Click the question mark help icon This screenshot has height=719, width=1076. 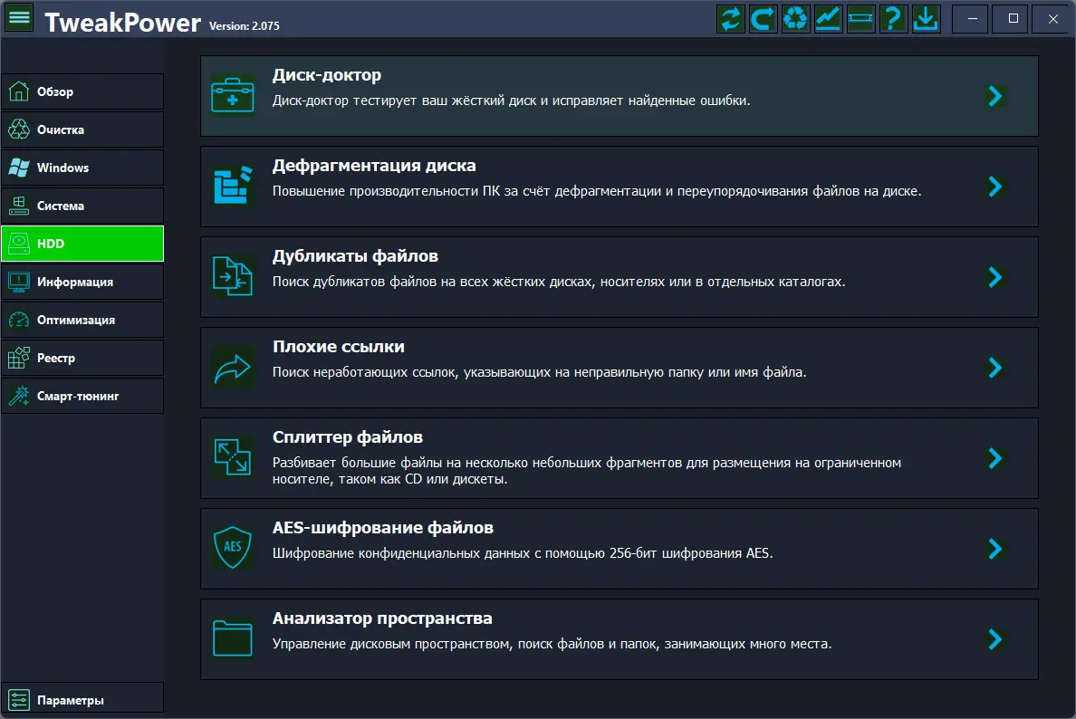point(894,19)
